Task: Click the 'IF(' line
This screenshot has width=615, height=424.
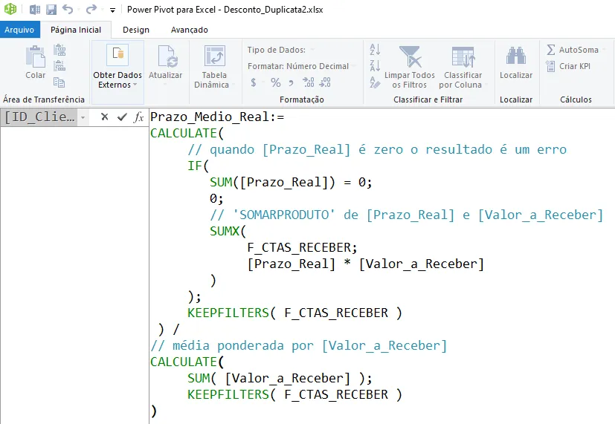Action: (198, 166)
